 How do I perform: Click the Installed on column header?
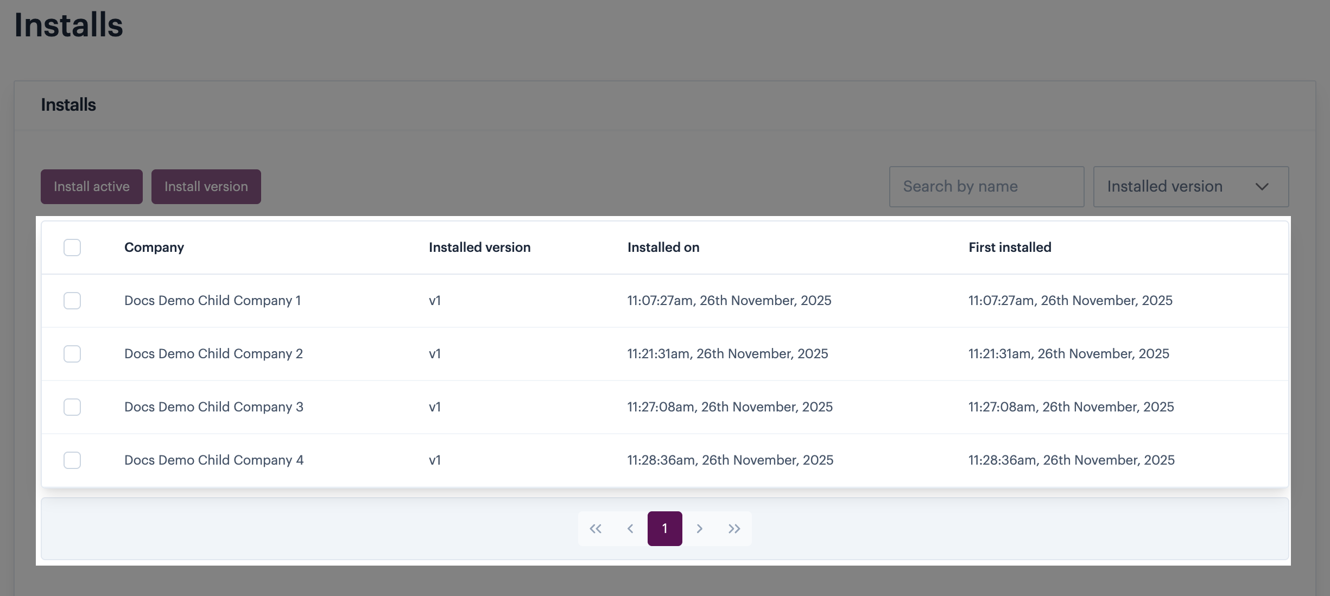tap(663, 248)
